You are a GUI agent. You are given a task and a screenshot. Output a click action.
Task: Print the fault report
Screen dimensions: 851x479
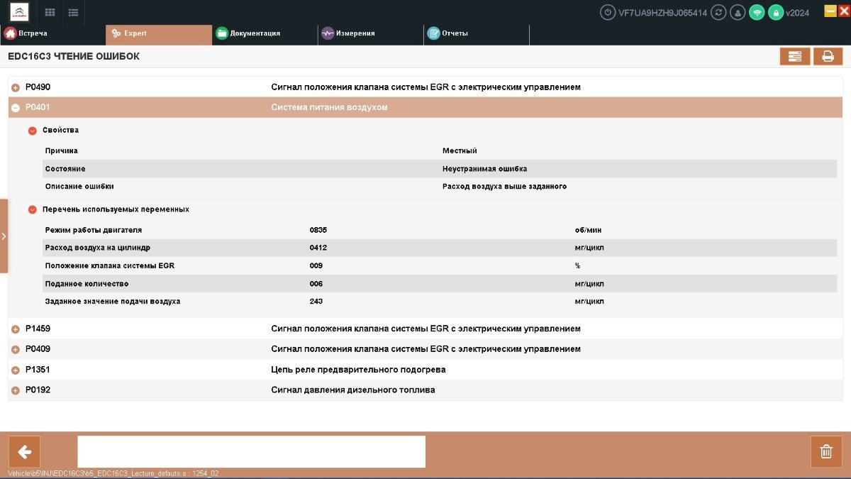[x=828, y=57]
